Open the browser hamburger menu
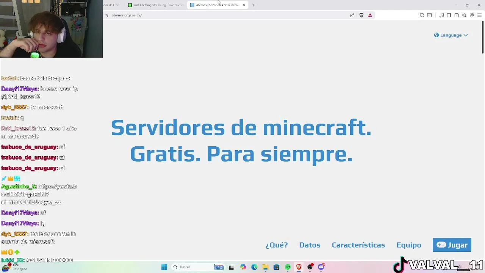Screen dimensions: 485x273 [479, 15]
